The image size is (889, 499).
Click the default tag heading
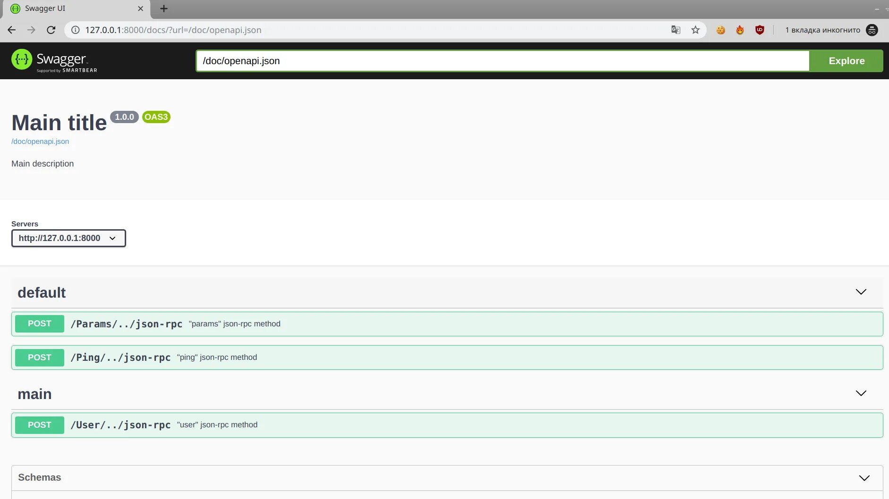(42, 292)
